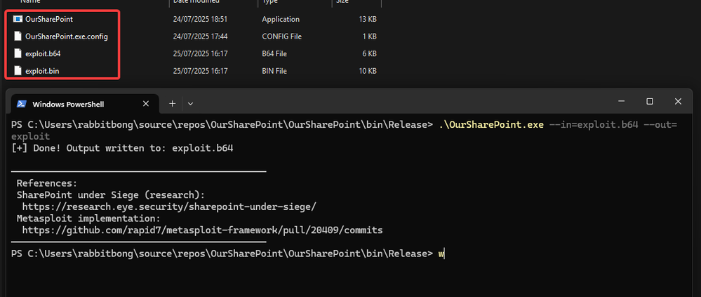Click the 'Done! Output written to' line
Image resolution: width=701 pixels, height=297 pixels.
click(x=123, y=148)
